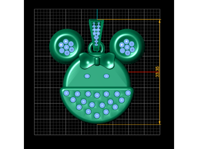Select the 33.35 dimension label
198x149 pixels.
(157, 72)
